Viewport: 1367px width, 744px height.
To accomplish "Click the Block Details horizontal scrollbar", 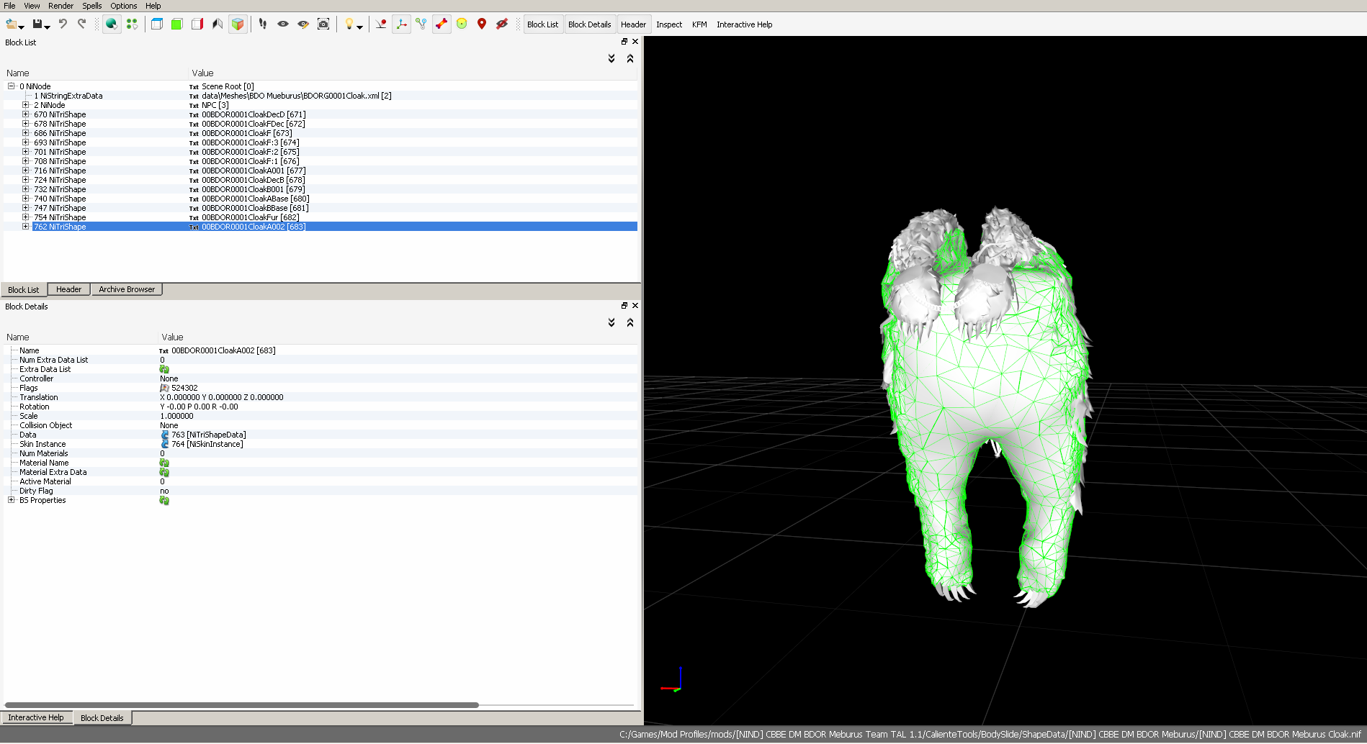I will [242, 705].
